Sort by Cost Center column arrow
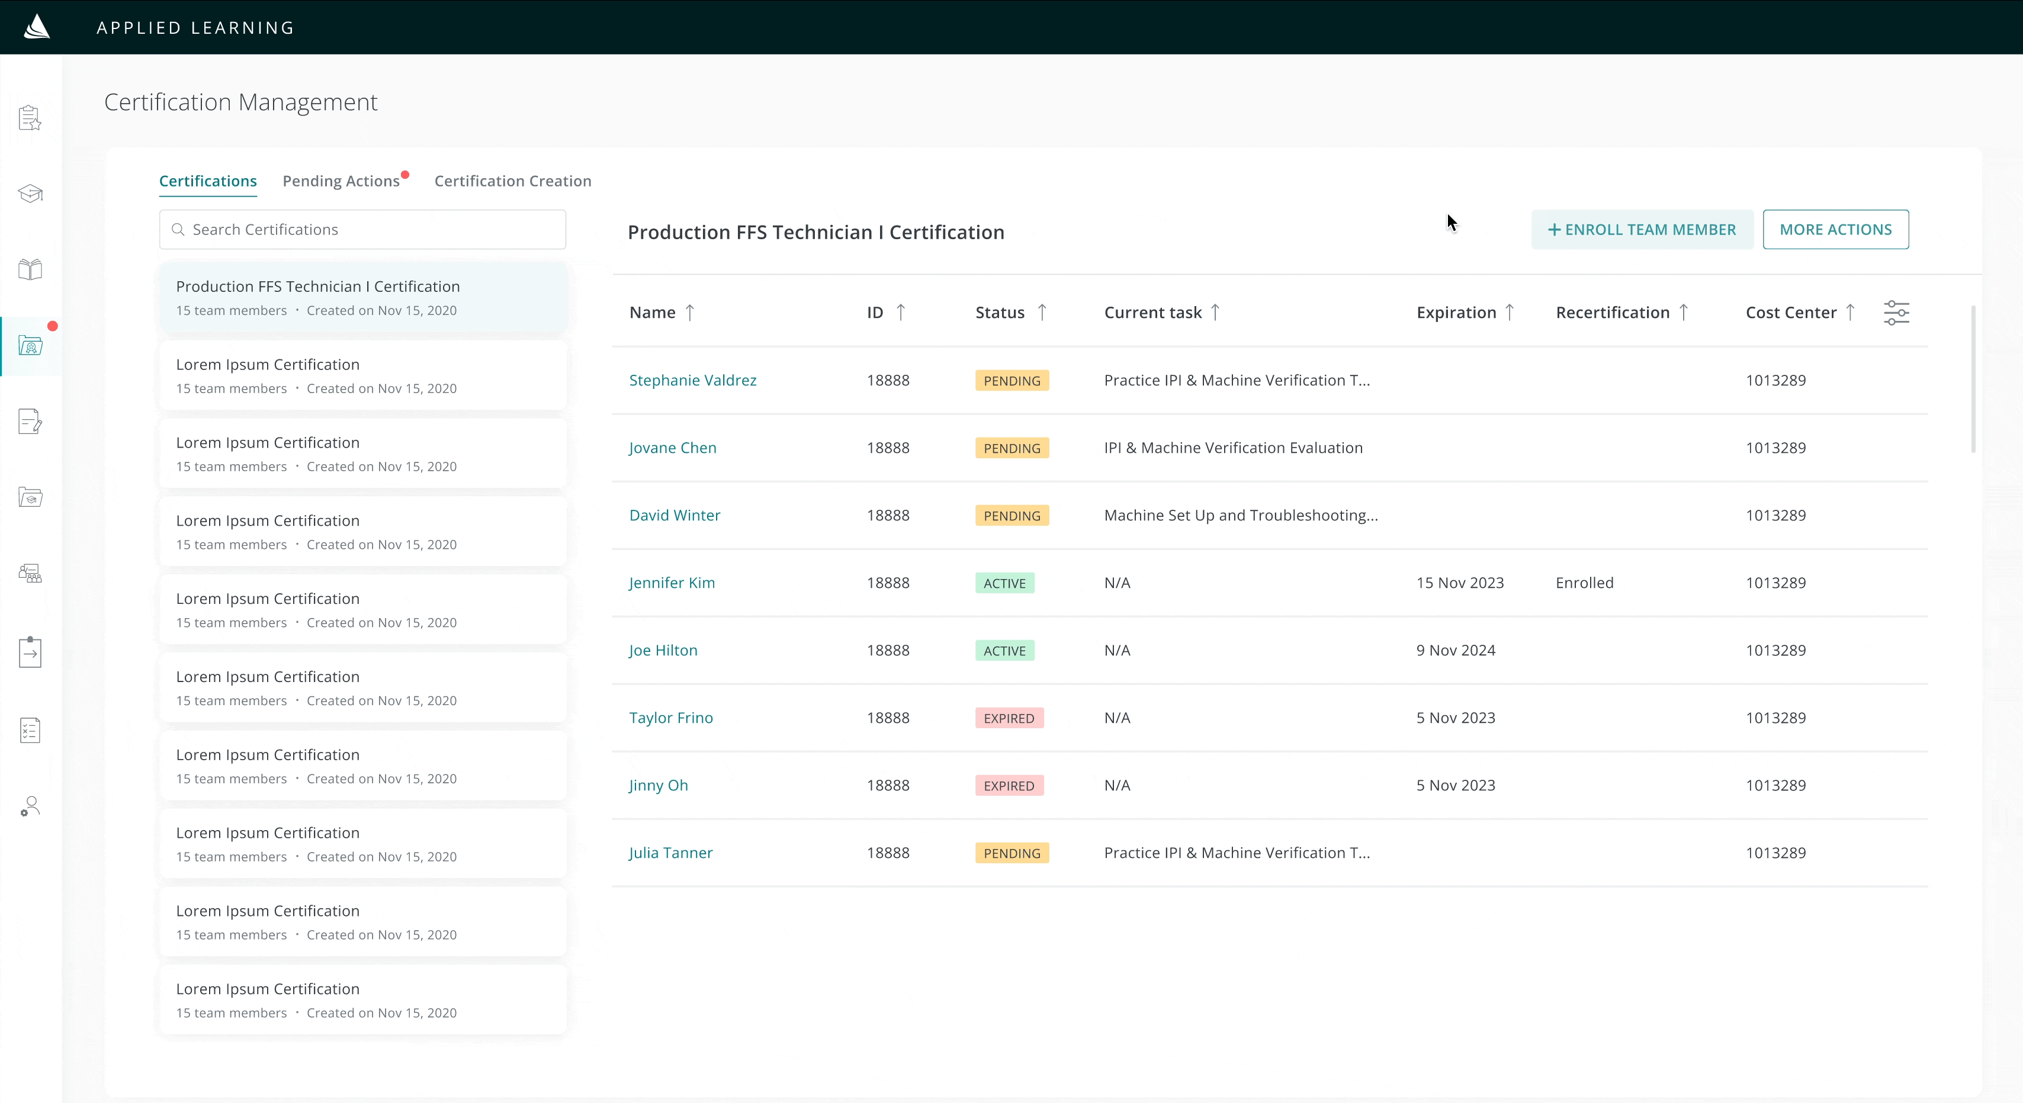 coord(1849,313)
